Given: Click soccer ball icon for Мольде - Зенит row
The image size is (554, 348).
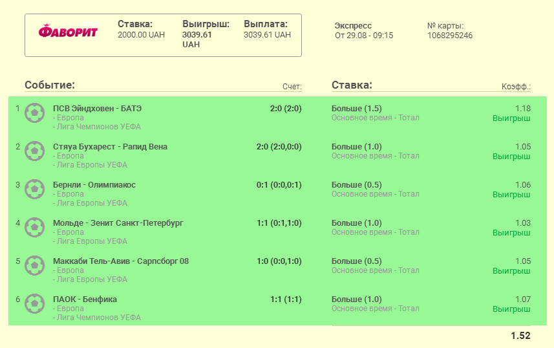Looking at the screenshot, I should click(35, 228).
